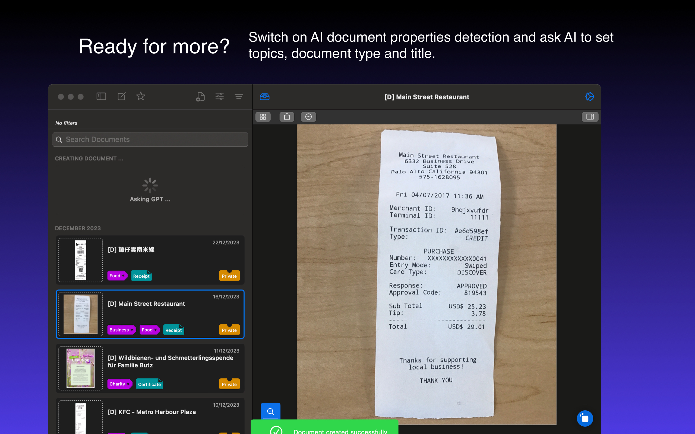Toggle the right inspector panel

click(590, 117)
